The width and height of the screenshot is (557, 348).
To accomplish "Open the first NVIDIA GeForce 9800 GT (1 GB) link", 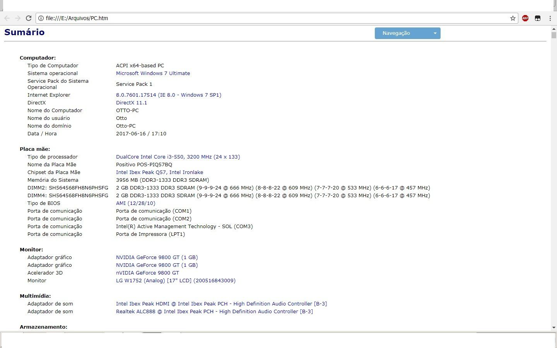I will click(157, 258).
